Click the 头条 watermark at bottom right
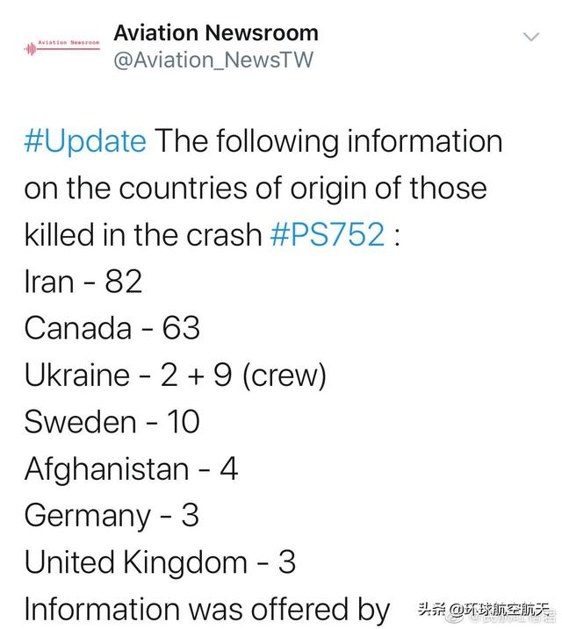The height and width of the screenshot is (629, 562). (x=431, y=610)
